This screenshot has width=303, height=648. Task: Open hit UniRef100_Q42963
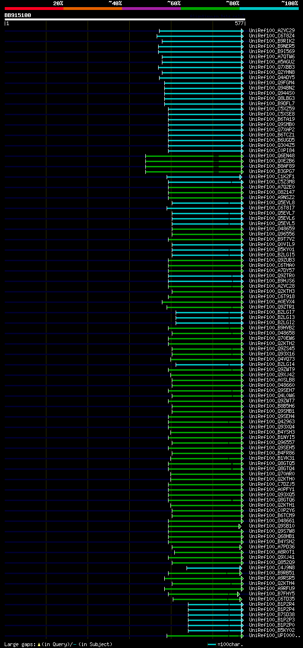coord(272,421)
